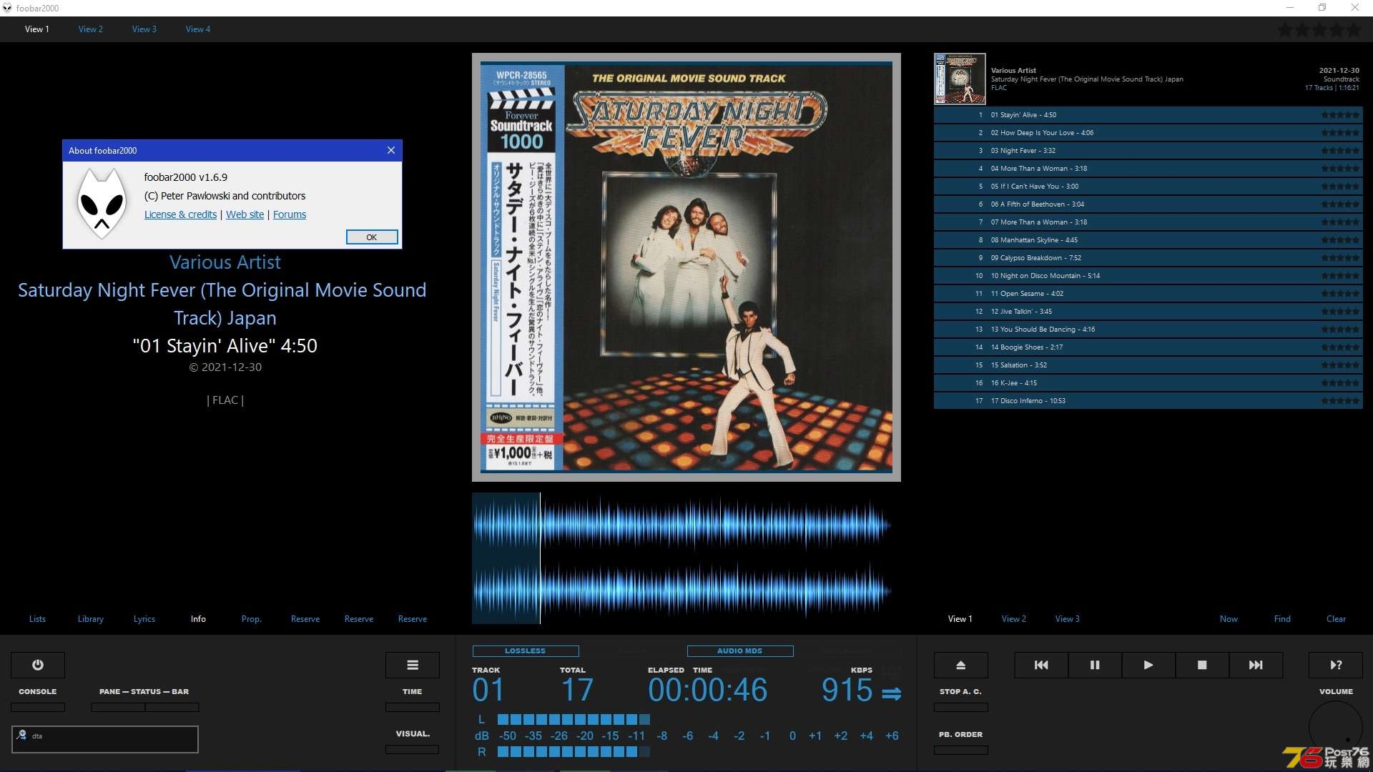The height and width of the screenshot is (772, 1373).
Task: Select track 02 How Deep Is Your Love
Action: [1148, 132]
